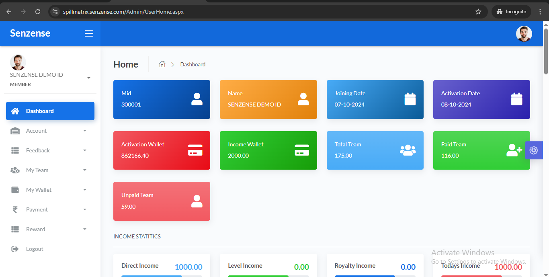Click the browser address bar URL
Screen dimensions: 549x277
click(123, 12)
